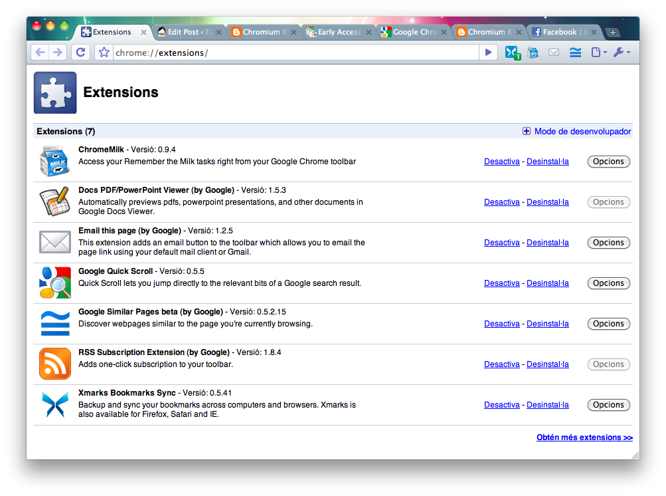Desactiva Email this page extension
The width and height of the screenshot is (666, 496).
click(501, 243)
